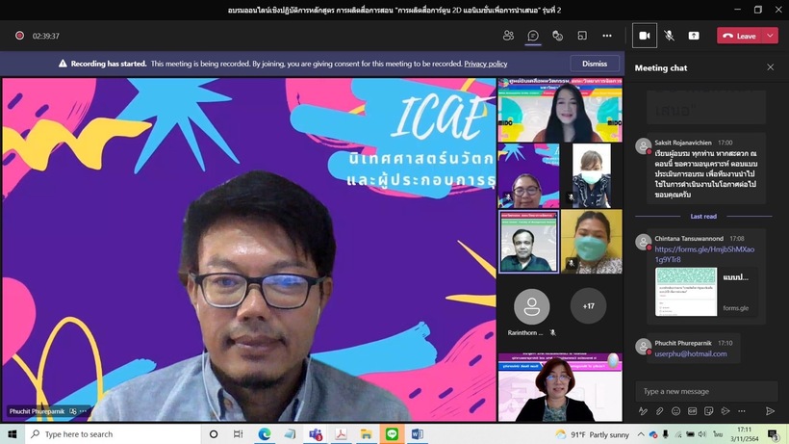The image size is (789, 444).
Task: Open the Privacy policy link
Action: tap(486, 64)
